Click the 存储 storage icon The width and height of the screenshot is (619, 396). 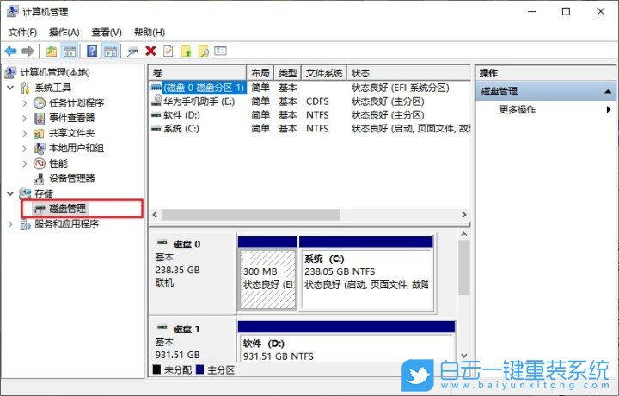(x=25, y=193)
